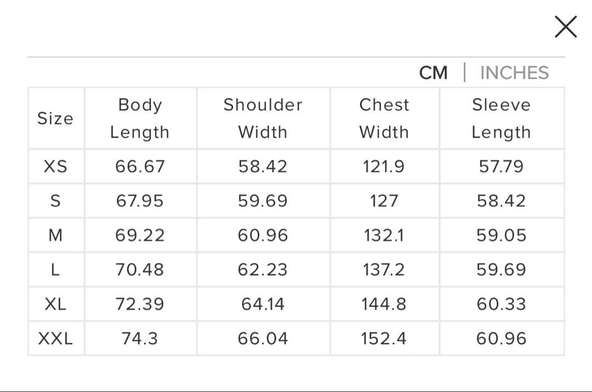Image resolution: width=592 pixels, height=392 pixels.
Task: Click XS body length value 66.67
Action: [140, 166]
